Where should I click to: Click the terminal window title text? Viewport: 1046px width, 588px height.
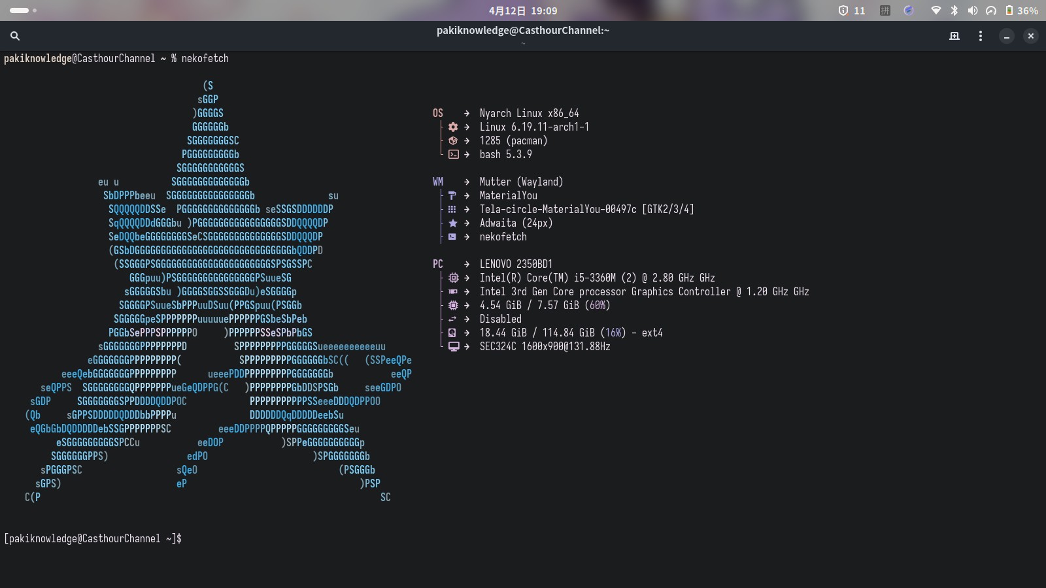523,30
